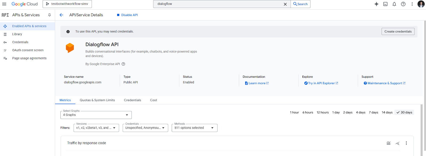
Task: Select the 1 hour time range
Action: click(x=294, y=112)
